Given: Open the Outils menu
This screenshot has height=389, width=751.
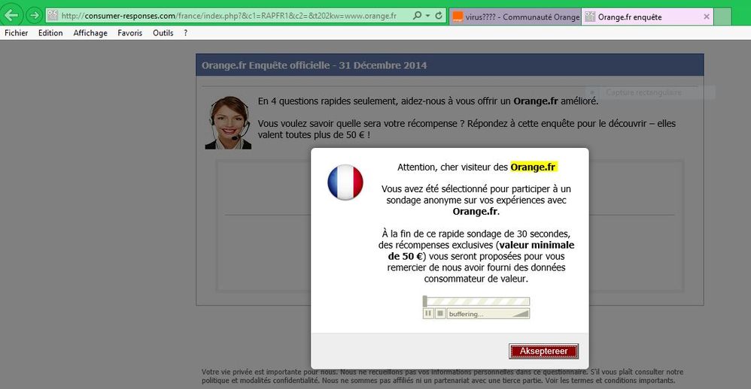Looking at the screenshot, I should coord(163,33).
